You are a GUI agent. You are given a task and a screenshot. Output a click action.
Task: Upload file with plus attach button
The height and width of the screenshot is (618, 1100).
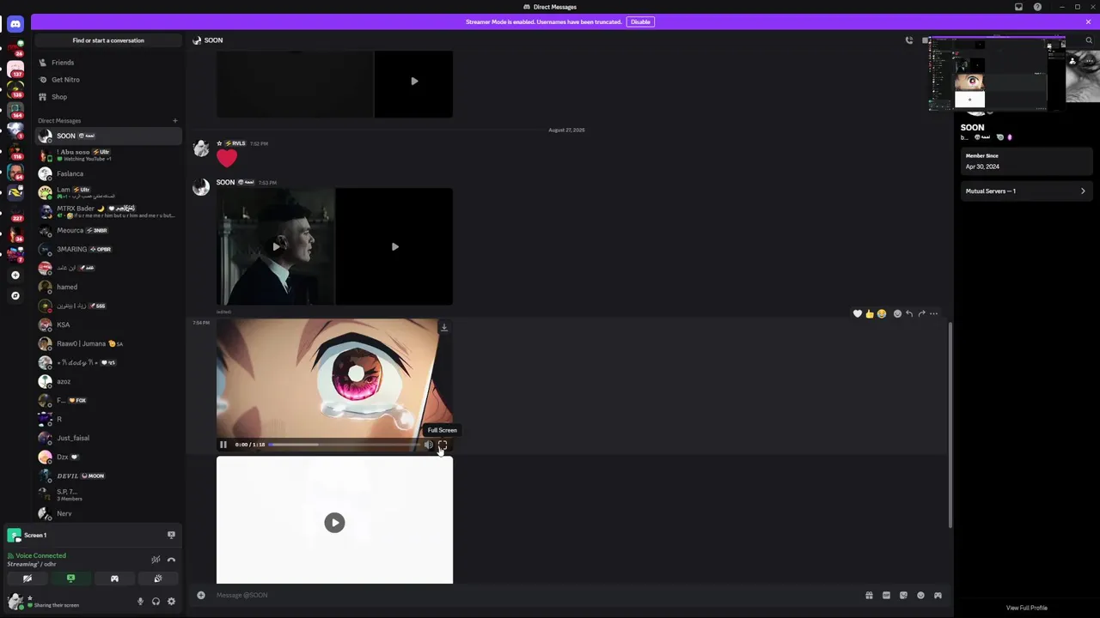click(201, 595)
